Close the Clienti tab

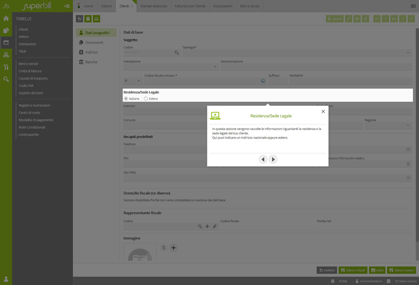(132, 6)
